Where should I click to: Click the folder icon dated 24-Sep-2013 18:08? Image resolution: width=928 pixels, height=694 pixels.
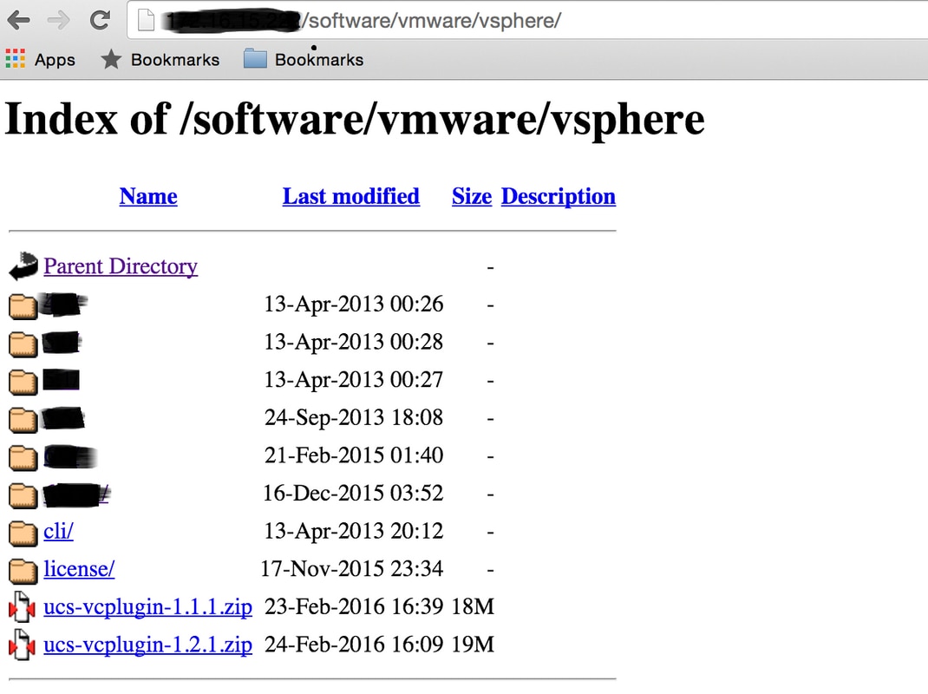23,419
